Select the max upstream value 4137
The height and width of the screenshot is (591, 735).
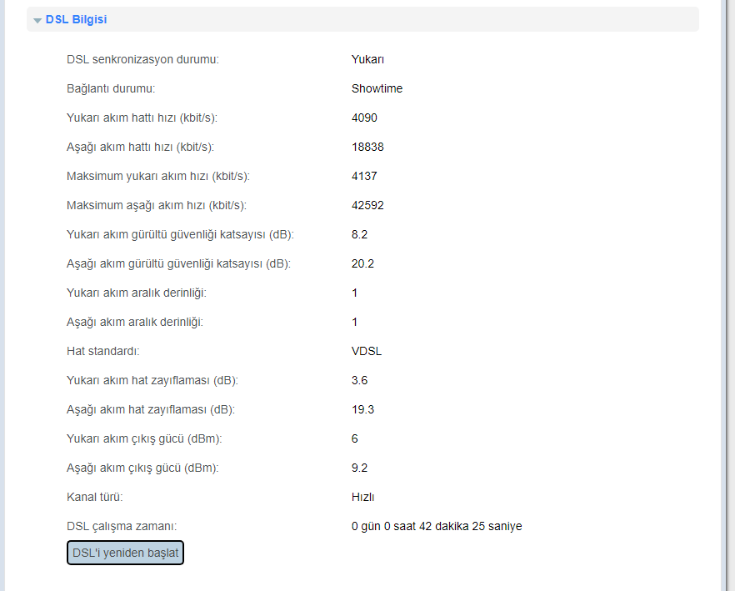pos(364,176)
